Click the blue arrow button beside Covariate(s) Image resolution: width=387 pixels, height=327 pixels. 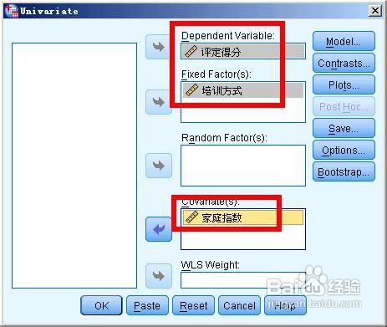coord(159,229)
